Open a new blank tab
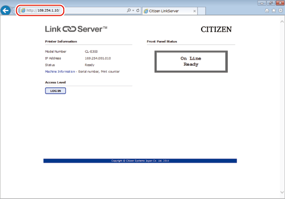 [x=202, y=11]
